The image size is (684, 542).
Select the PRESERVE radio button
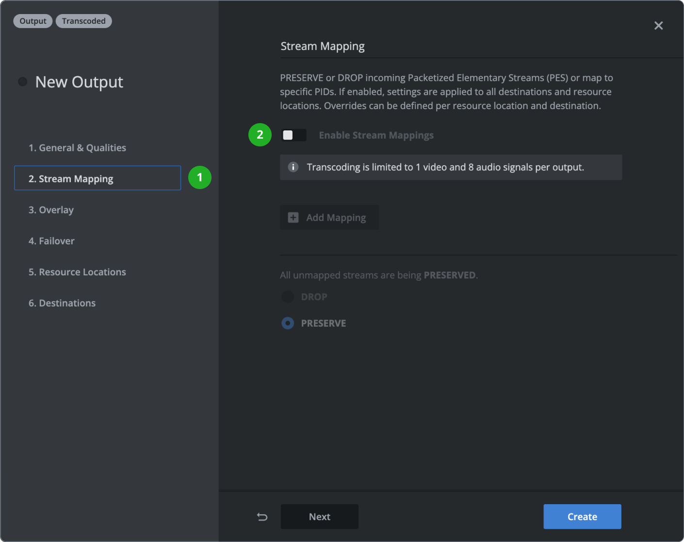(x=288, y=323)
